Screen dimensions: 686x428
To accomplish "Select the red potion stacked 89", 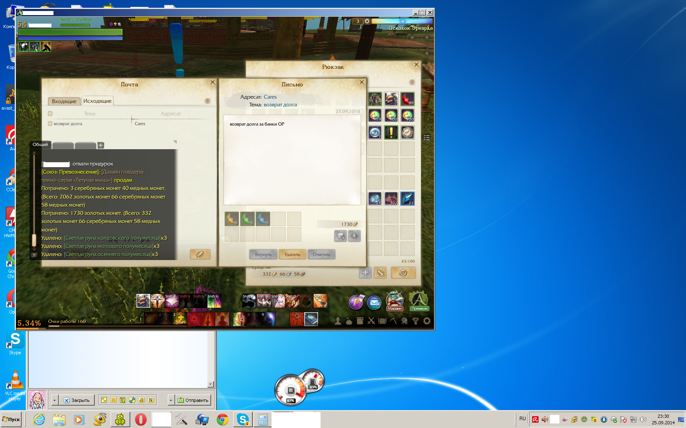I will tap(408, 99).
